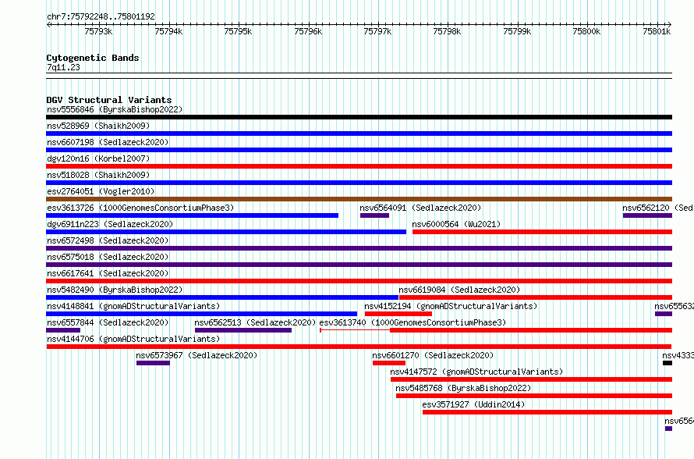Click the 75800k ruler position
The image size is (694, 459).
pos(586,31)
